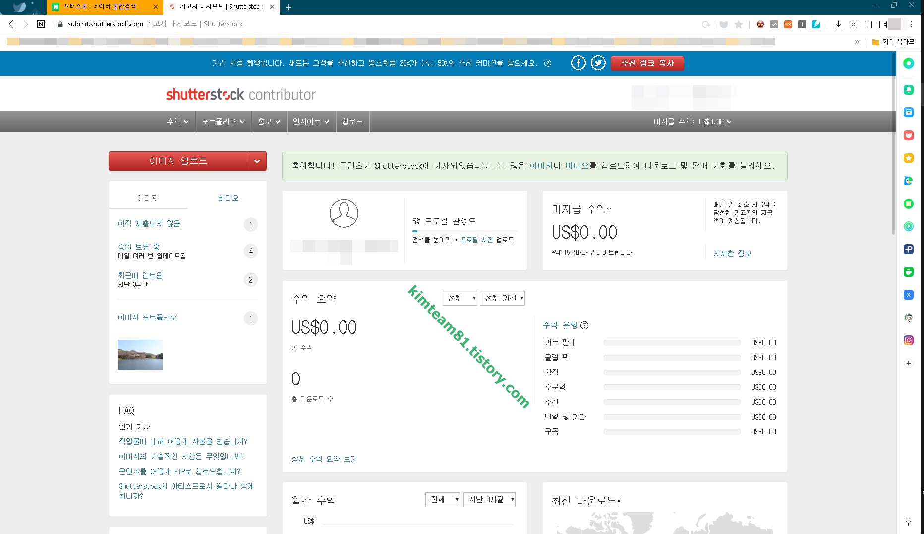Screen dimensions: 924x534
Task: Open the 지난 3개월 dropdown
Action: click(489, 500)
